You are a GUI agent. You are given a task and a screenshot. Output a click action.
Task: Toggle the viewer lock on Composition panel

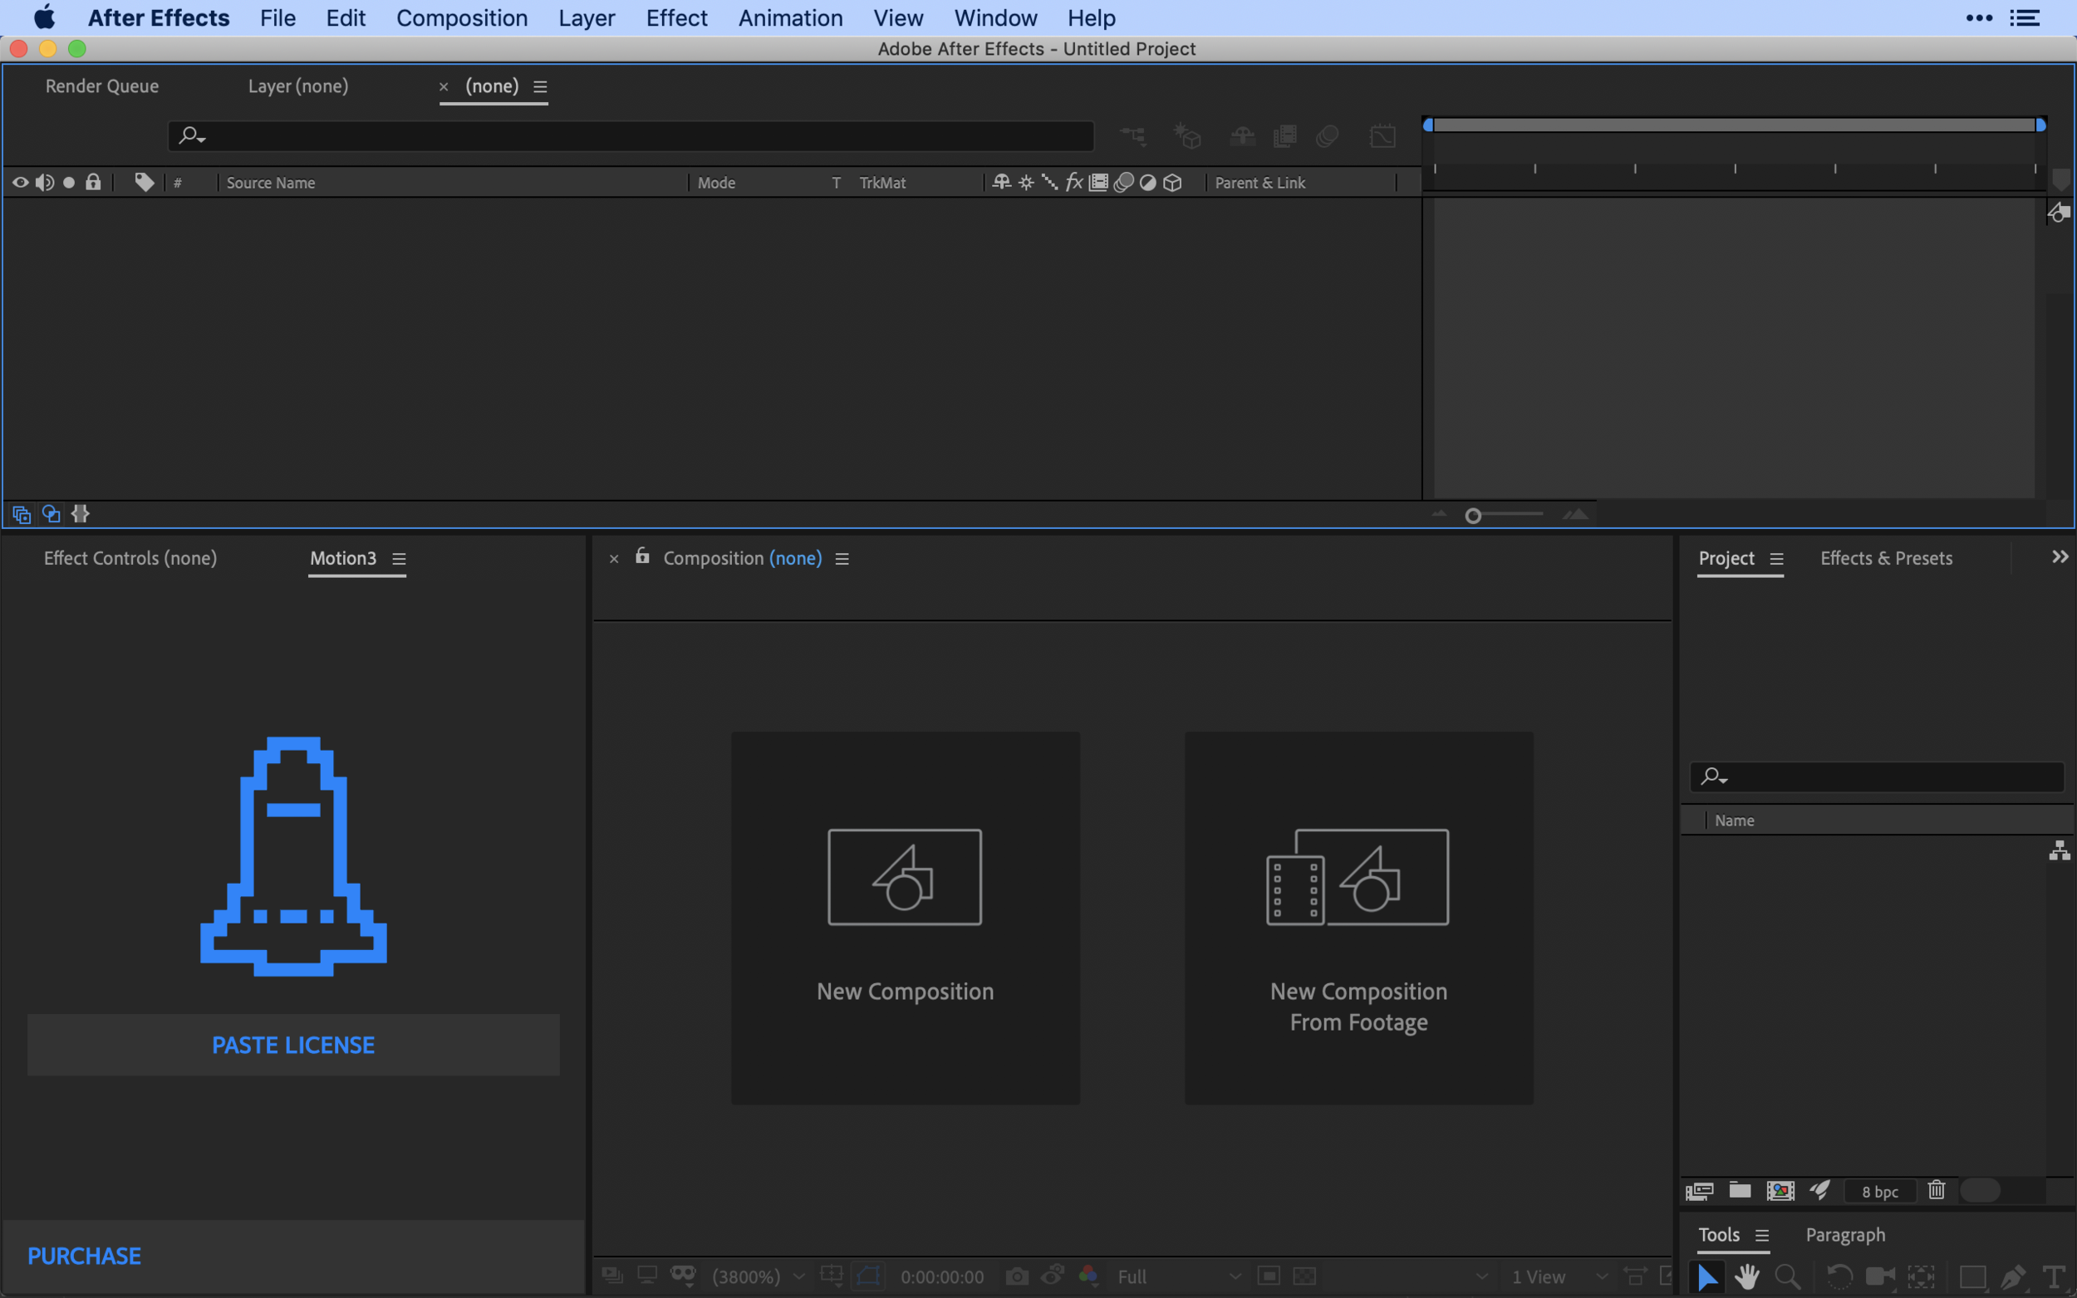642,556
